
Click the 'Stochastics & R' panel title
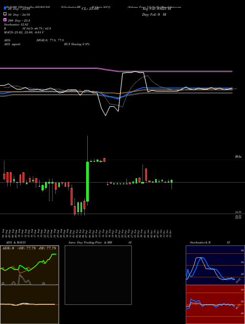pyautogui.click(x=200, y=243)
